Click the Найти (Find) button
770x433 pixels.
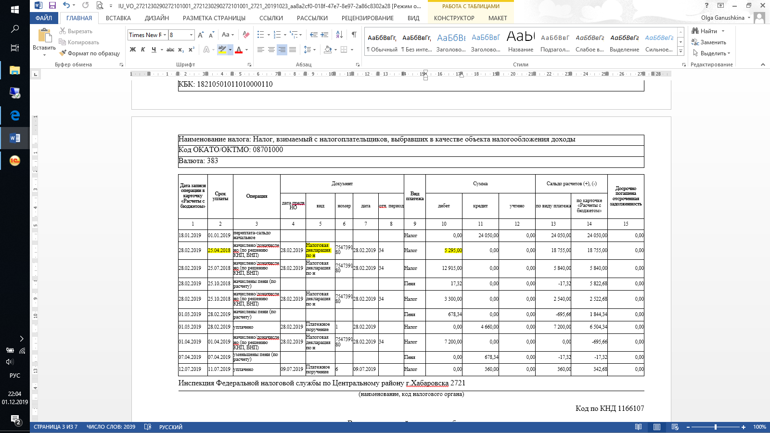pyautogui.click(x=708, y=31)
